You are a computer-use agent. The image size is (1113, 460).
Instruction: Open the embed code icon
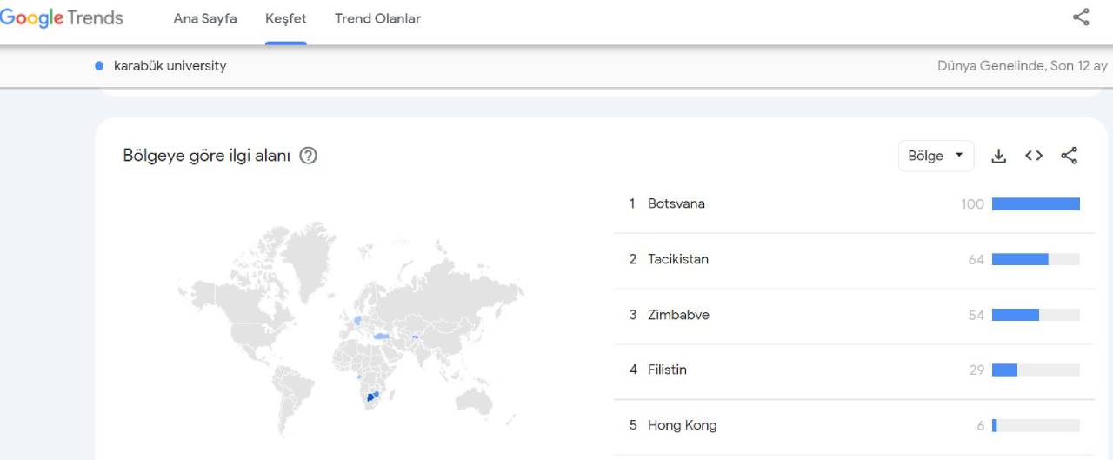coord(1034,156)
